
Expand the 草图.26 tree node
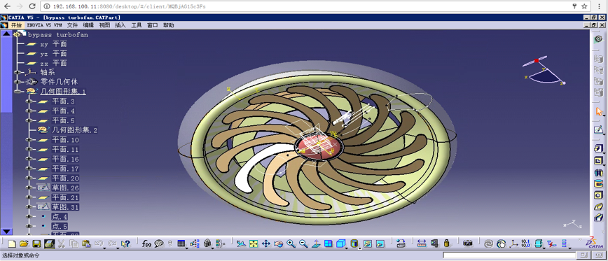(x=29, y=188)
